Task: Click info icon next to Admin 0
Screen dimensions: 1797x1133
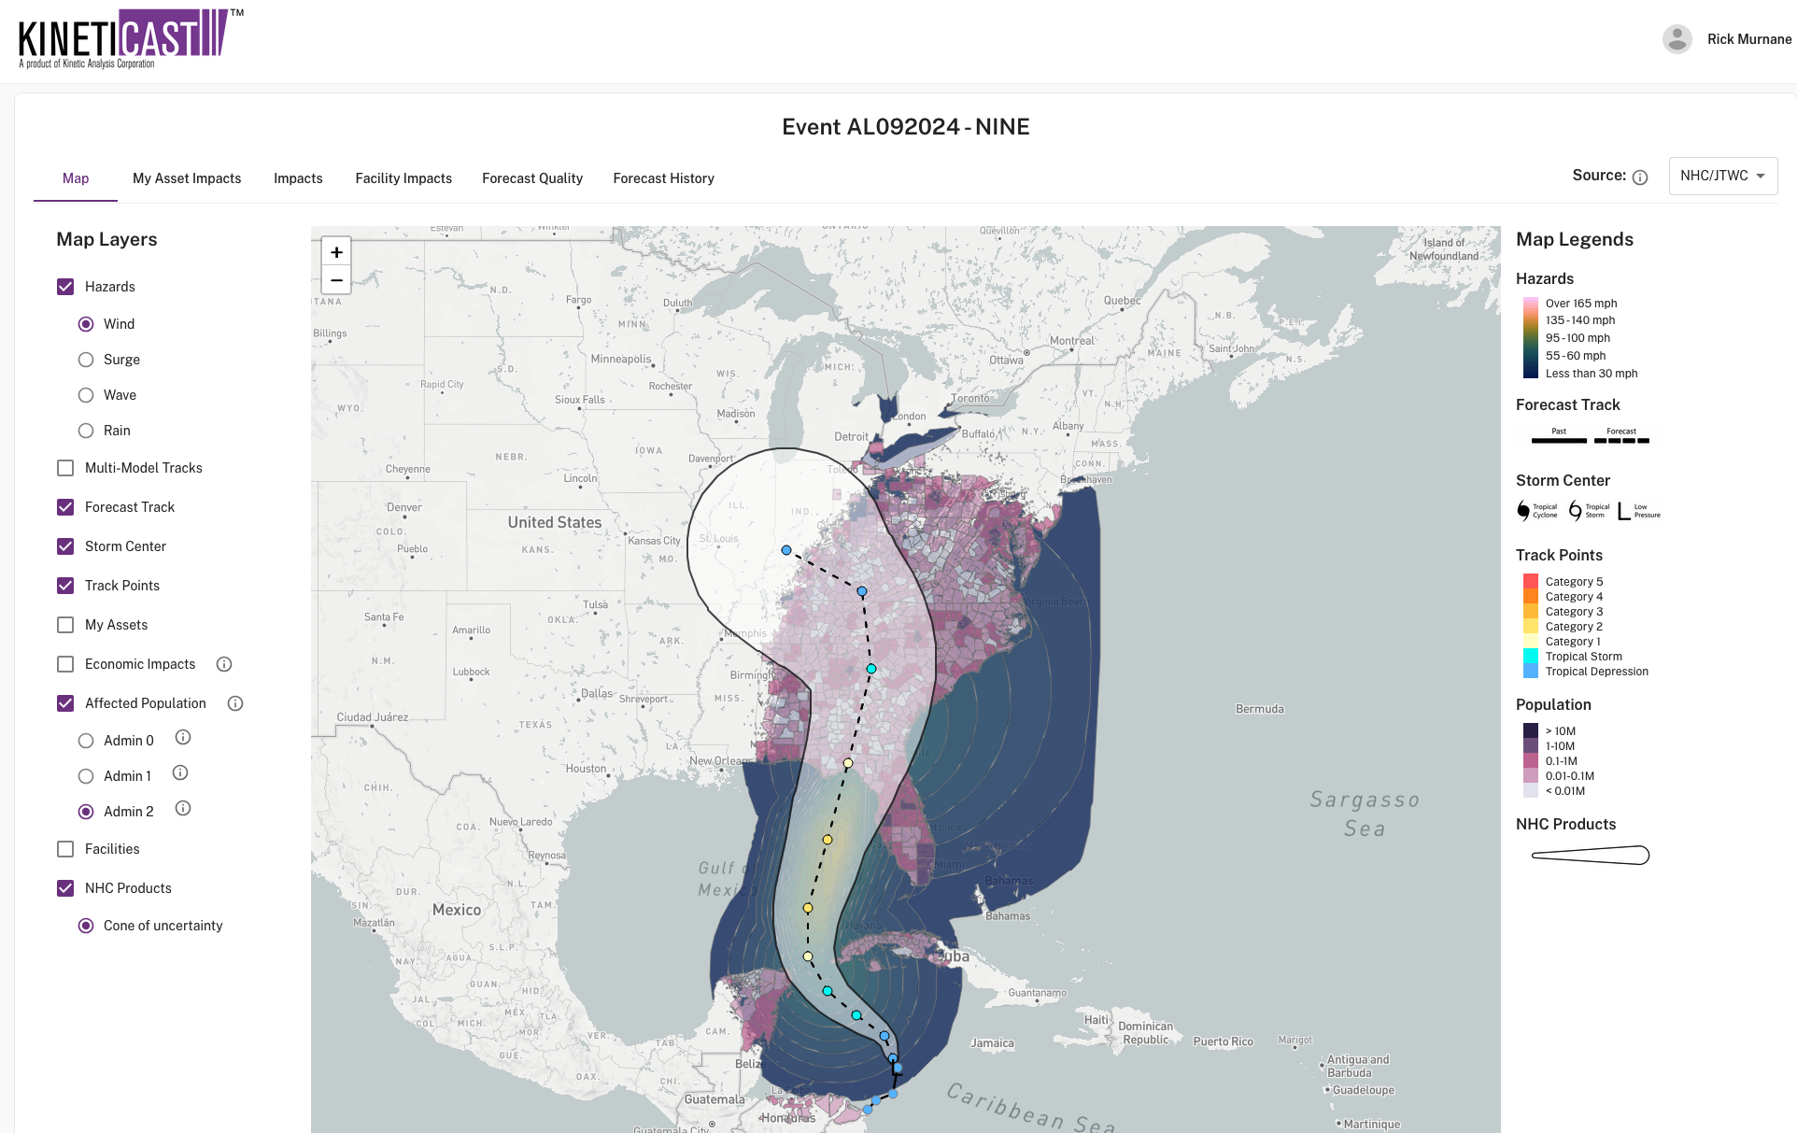Action: (x=183, y=738)
